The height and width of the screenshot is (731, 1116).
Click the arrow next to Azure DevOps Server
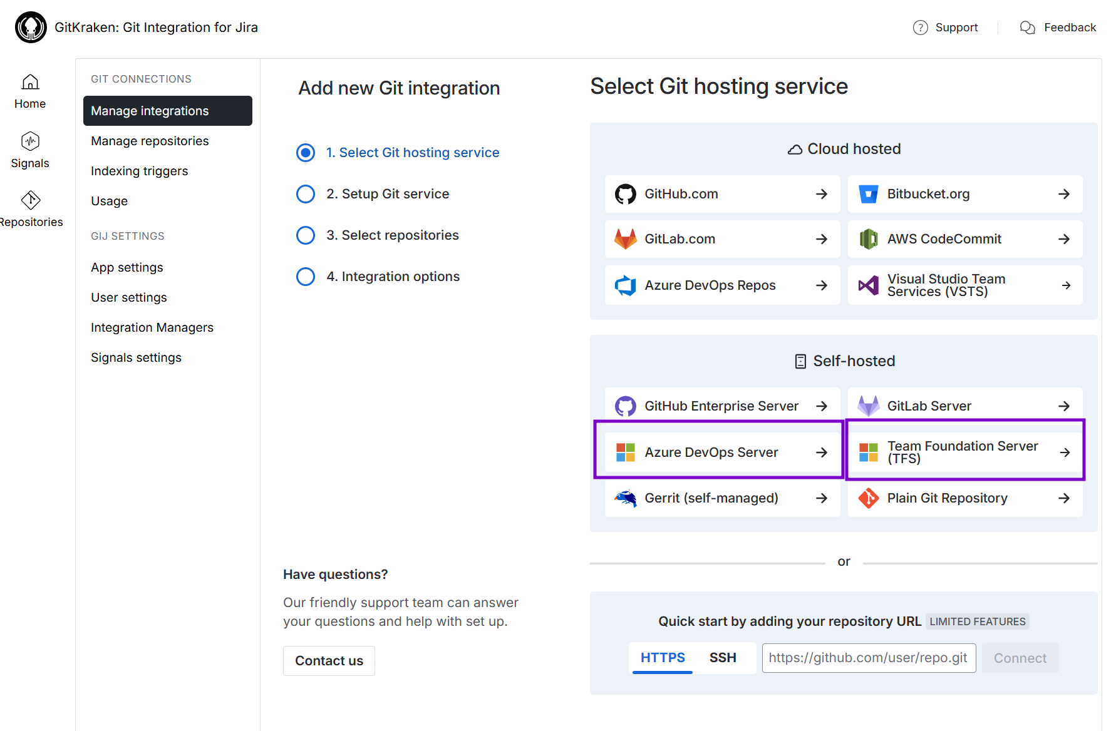tap(822, 452)
